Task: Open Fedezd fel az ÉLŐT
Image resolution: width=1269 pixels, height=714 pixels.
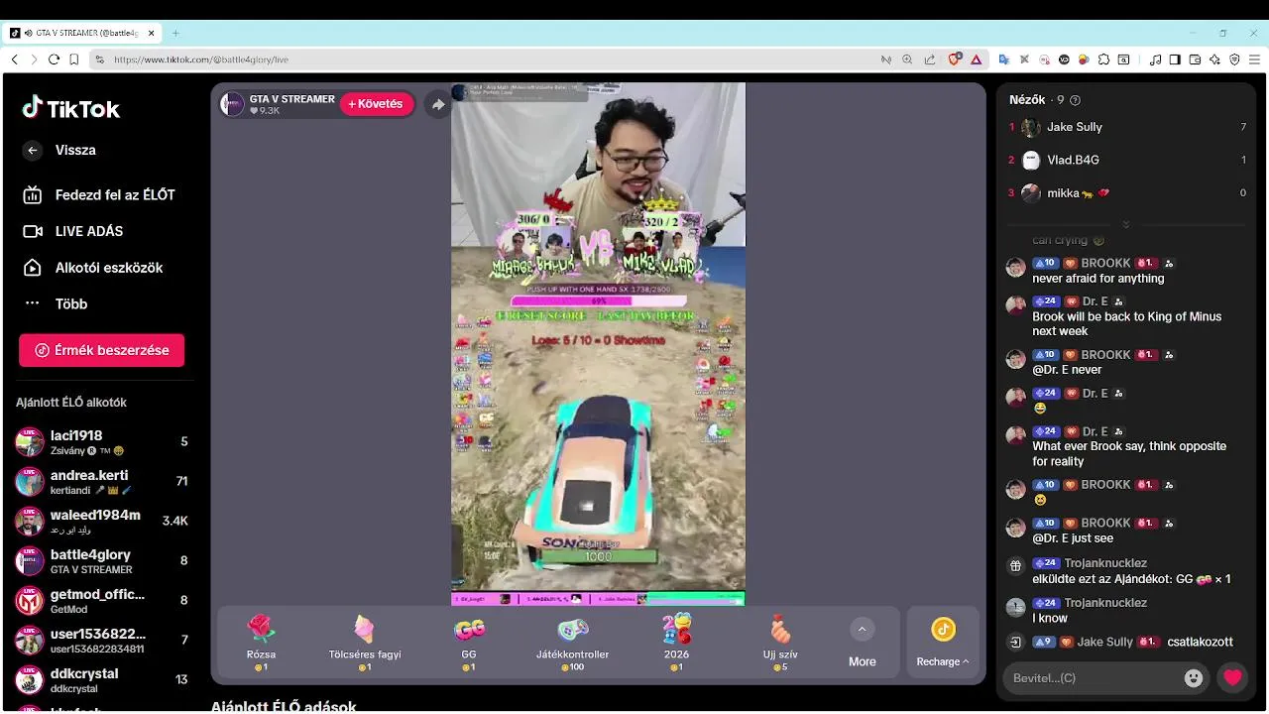Action: 99,195
